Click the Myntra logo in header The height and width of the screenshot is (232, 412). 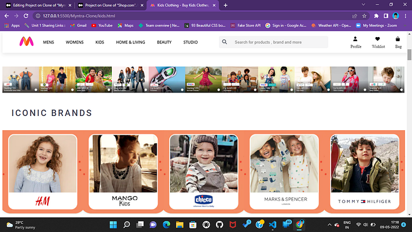(x=26, y=42)
